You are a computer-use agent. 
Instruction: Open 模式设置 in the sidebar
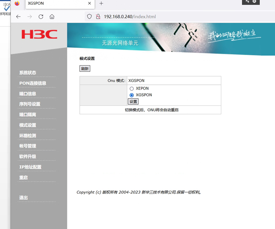28,125
